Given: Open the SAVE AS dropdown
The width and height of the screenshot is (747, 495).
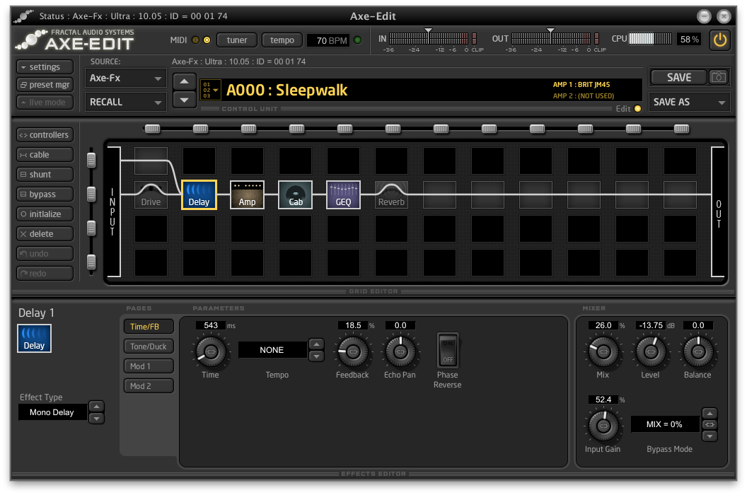Looking at the screenshot, I should point(690,102).
